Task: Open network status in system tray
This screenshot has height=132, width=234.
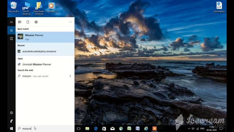Action: (197, 129)
